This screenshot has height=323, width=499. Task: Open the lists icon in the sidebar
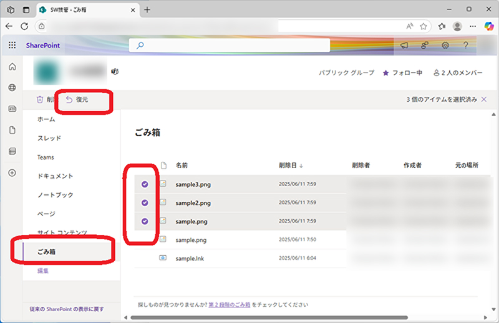[x=12, y=151]
